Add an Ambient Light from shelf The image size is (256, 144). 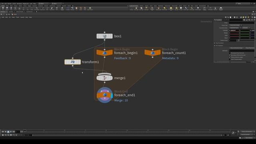click(x=198, y=8)
